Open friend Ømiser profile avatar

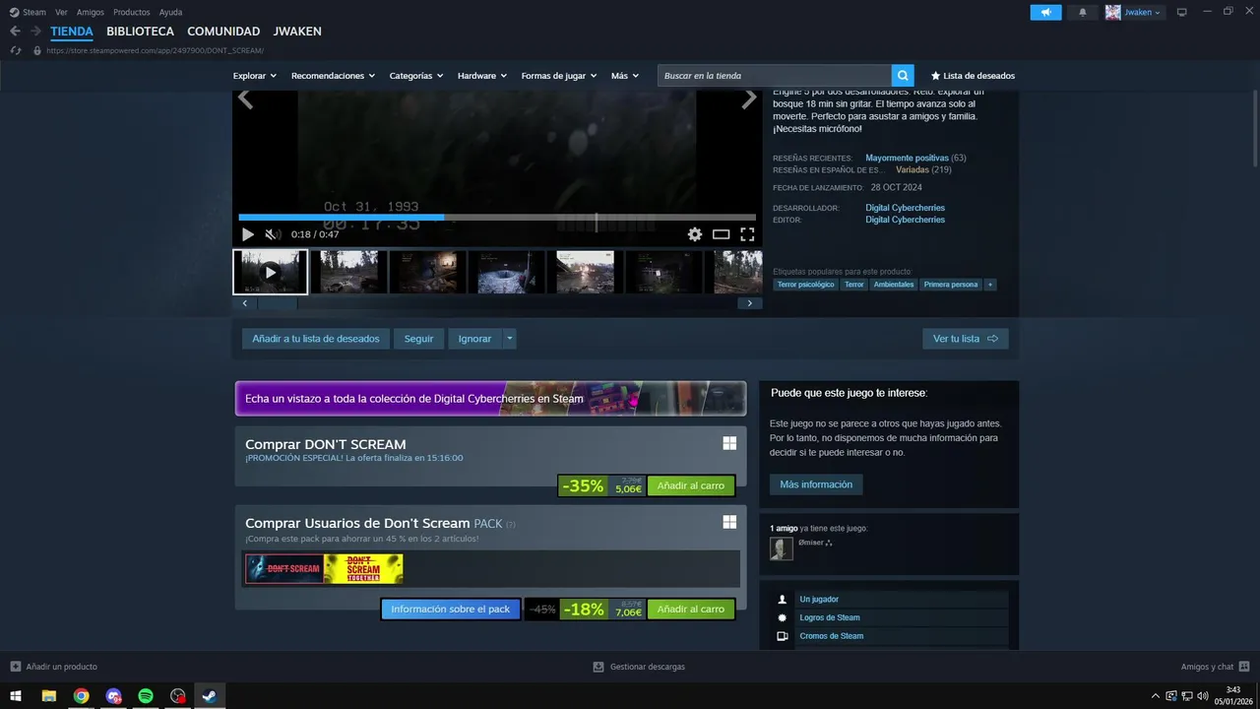782,548
